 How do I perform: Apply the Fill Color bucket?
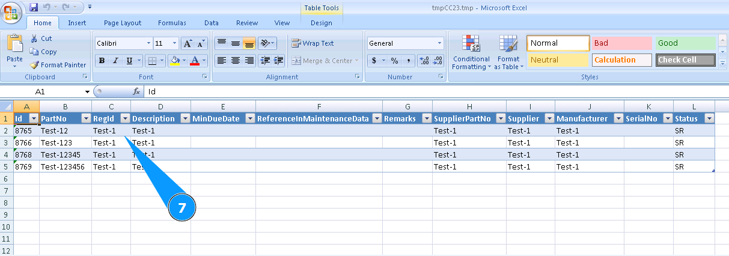175,61
